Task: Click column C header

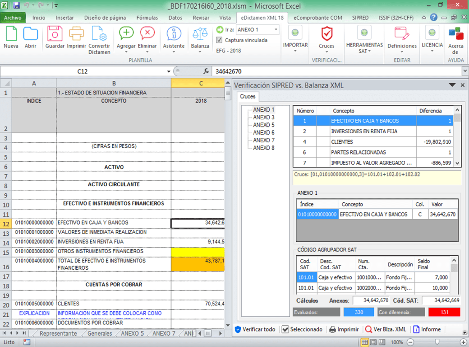Action: click(198, 83)
